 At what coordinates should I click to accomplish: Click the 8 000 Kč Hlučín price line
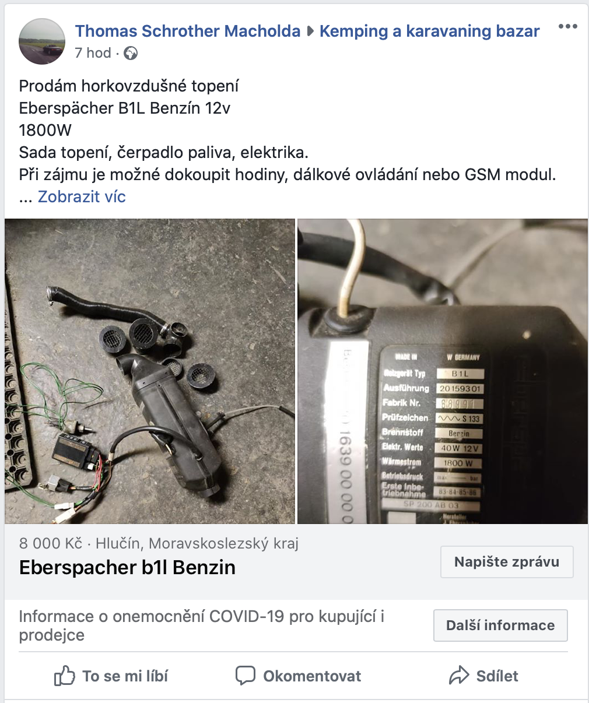coord(159,543)
